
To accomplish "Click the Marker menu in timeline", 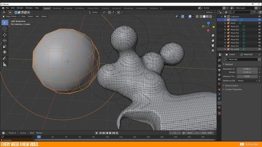I will pos(39,133).
